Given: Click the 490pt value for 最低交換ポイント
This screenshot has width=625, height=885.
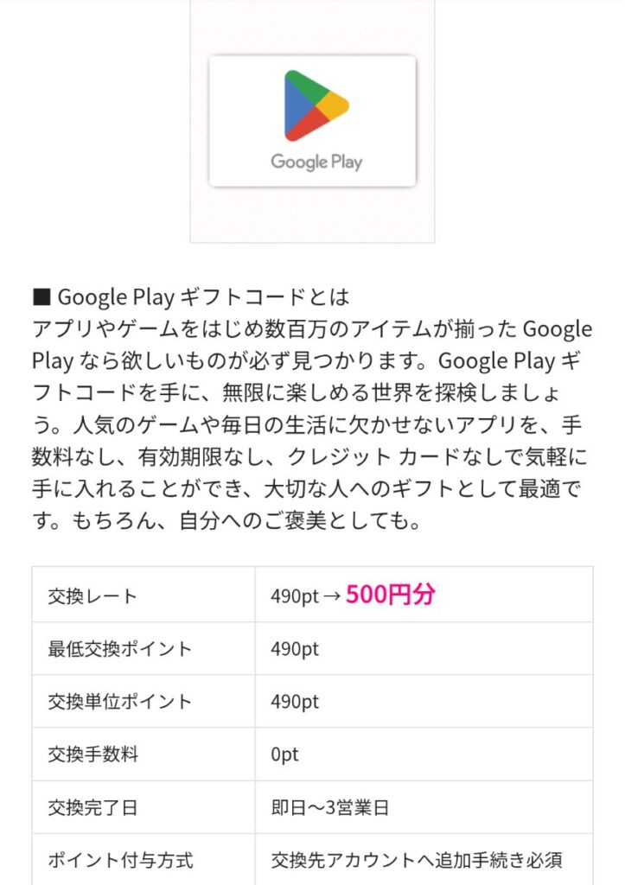Looking at the screenshot, I should [295, 649].
